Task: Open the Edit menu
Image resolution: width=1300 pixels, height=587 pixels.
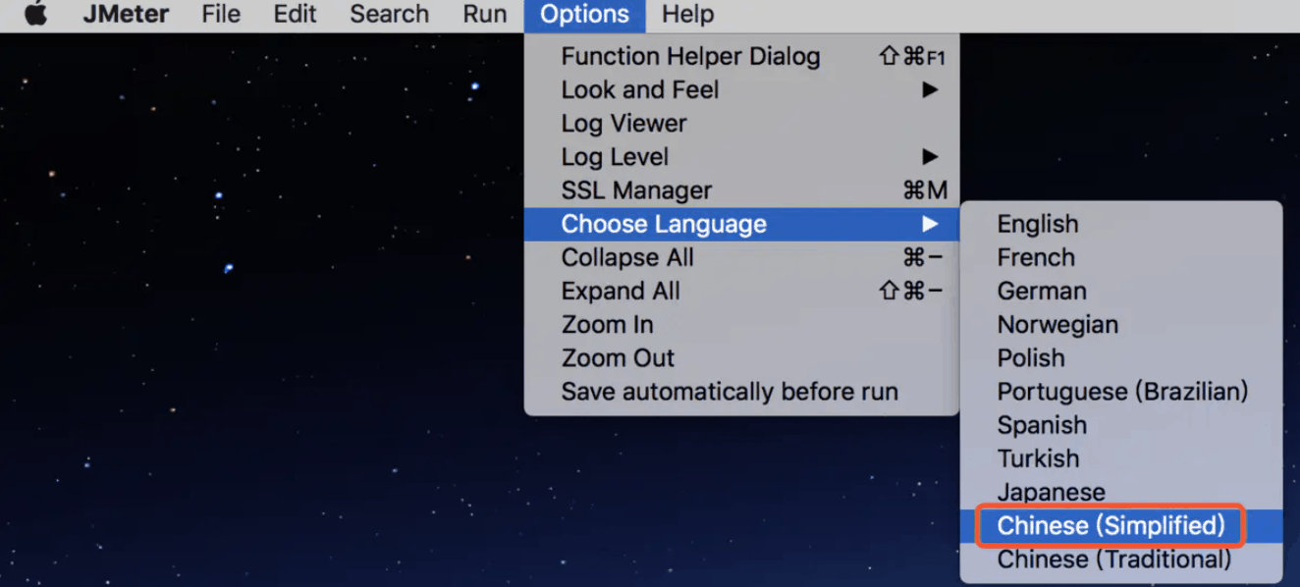Action: (296, 15)
